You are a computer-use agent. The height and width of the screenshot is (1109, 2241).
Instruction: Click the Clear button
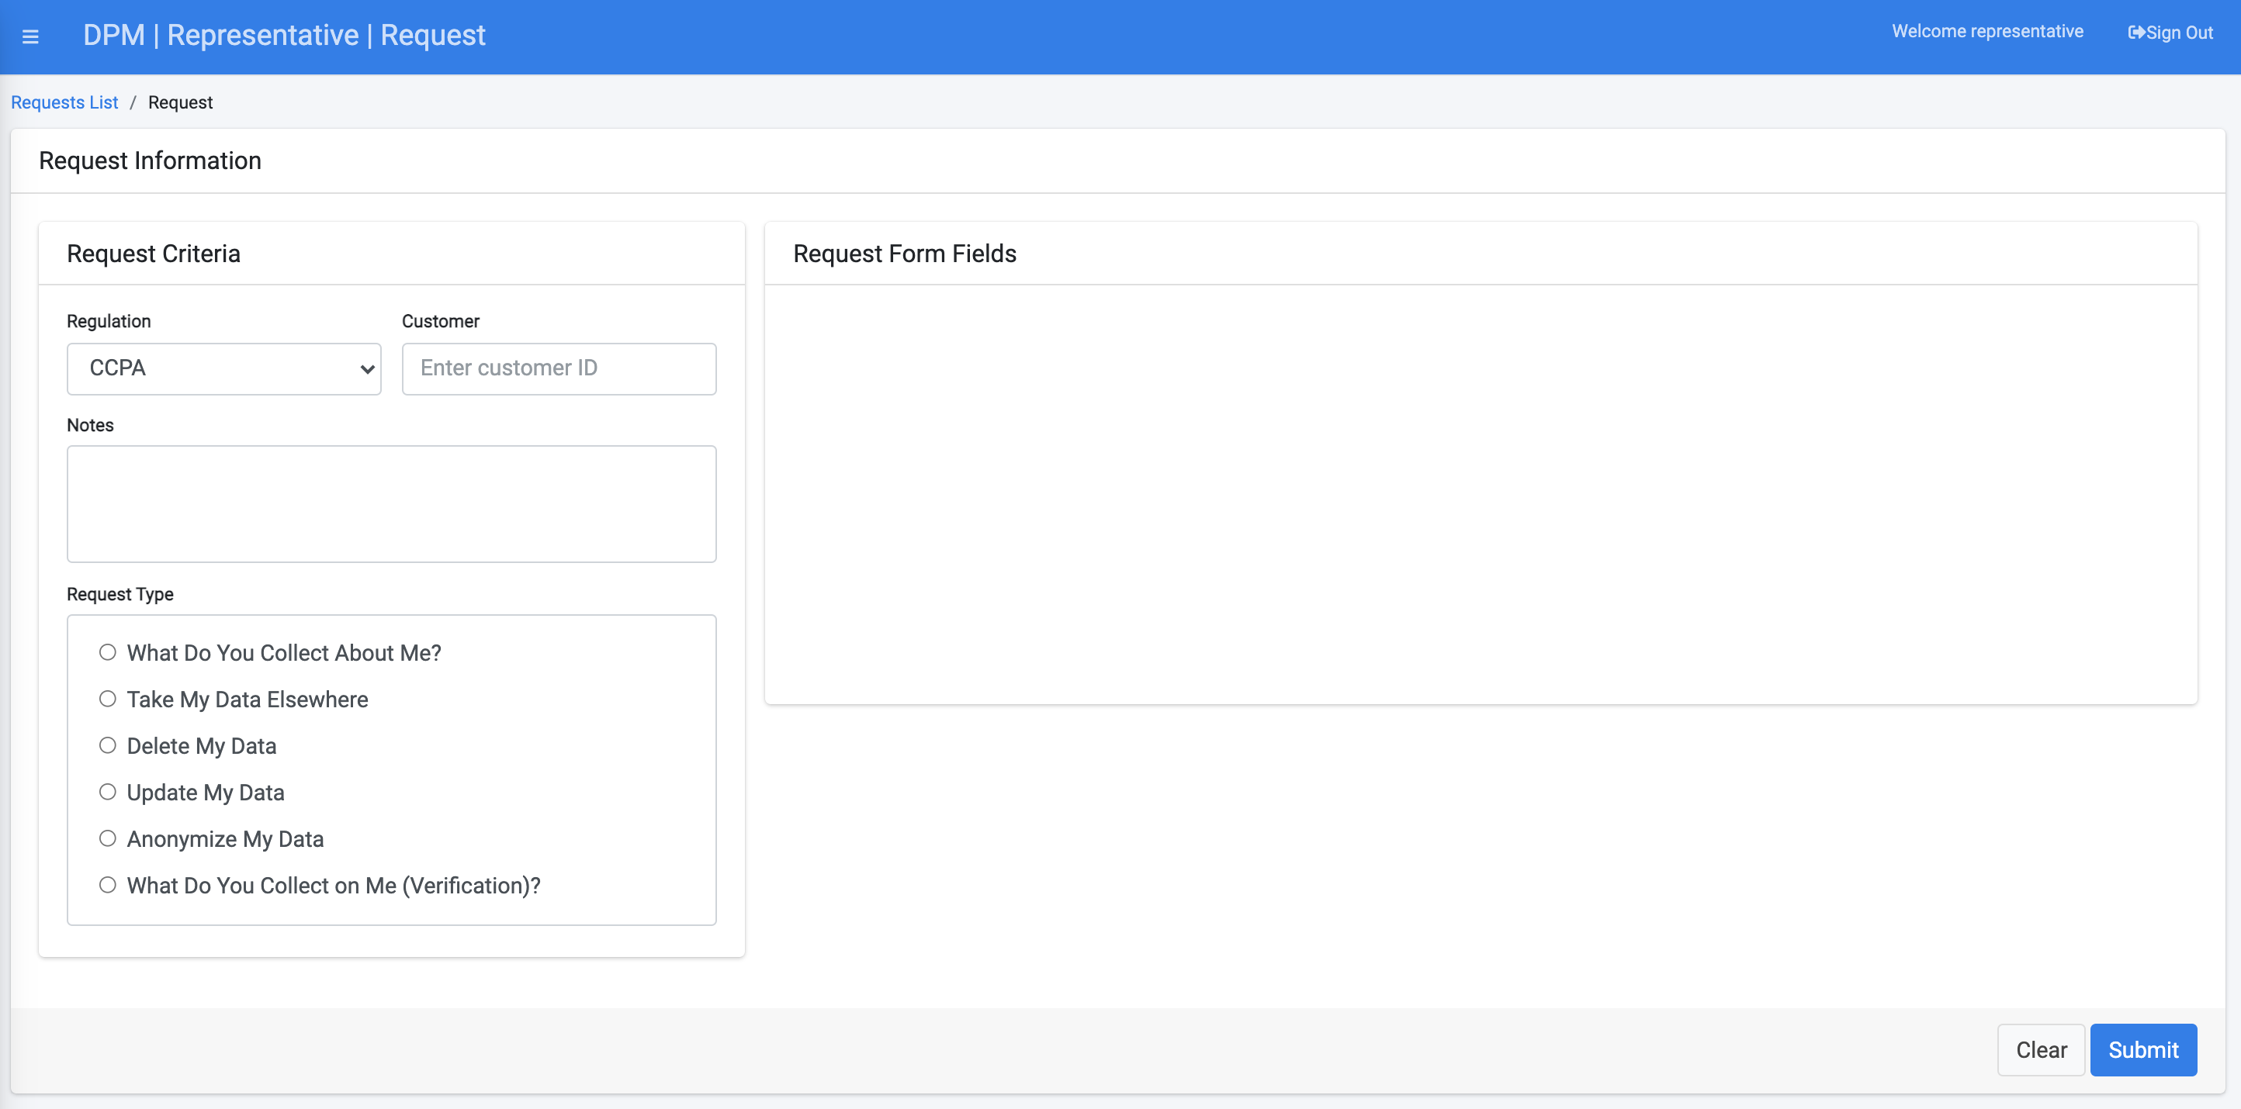coord(2041,1050)
